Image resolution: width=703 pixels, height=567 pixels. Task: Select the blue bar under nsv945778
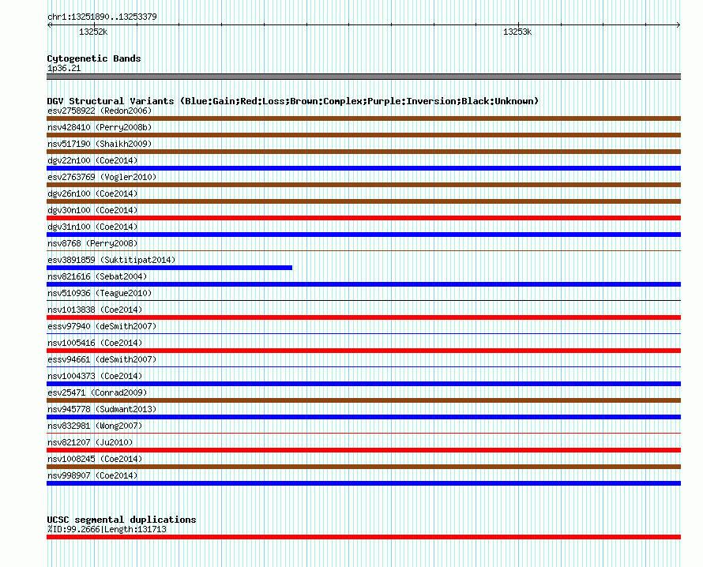[363, 417]
